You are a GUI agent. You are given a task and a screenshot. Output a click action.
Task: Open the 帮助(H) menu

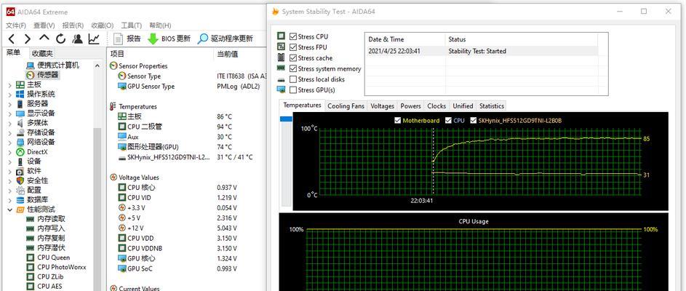coord(160,25)
